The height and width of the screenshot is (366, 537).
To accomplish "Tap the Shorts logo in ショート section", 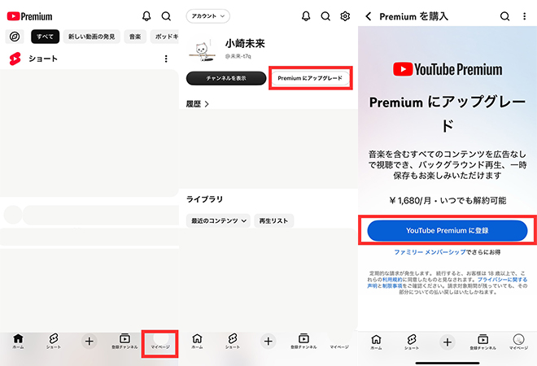I will 15,59.
